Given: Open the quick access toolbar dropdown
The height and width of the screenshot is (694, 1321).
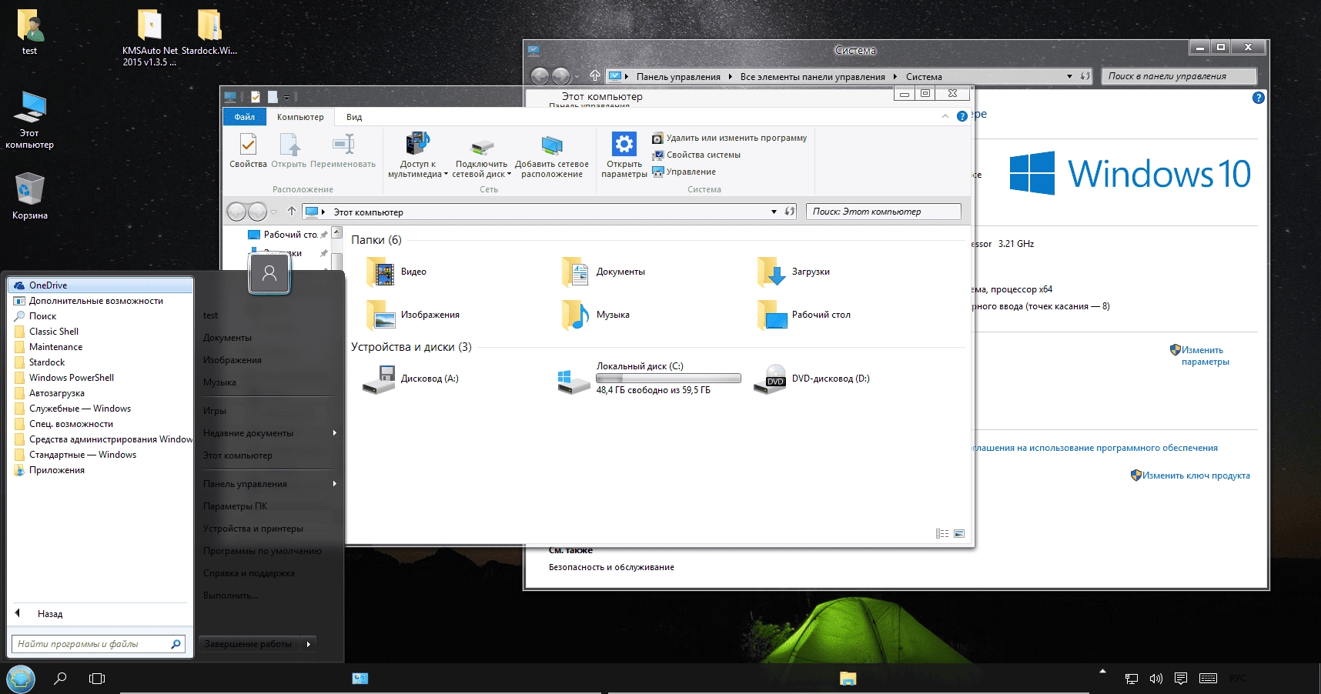Looking at the screenshot, I should point(287,97).
